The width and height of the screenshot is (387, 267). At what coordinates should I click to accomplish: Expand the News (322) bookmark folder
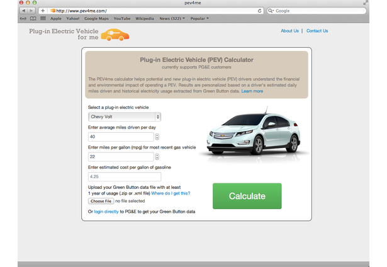[172, 18]
